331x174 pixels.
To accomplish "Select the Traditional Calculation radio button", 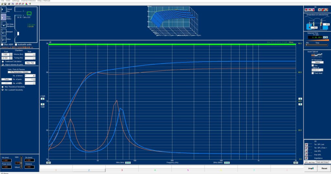I will click(3, 61).
